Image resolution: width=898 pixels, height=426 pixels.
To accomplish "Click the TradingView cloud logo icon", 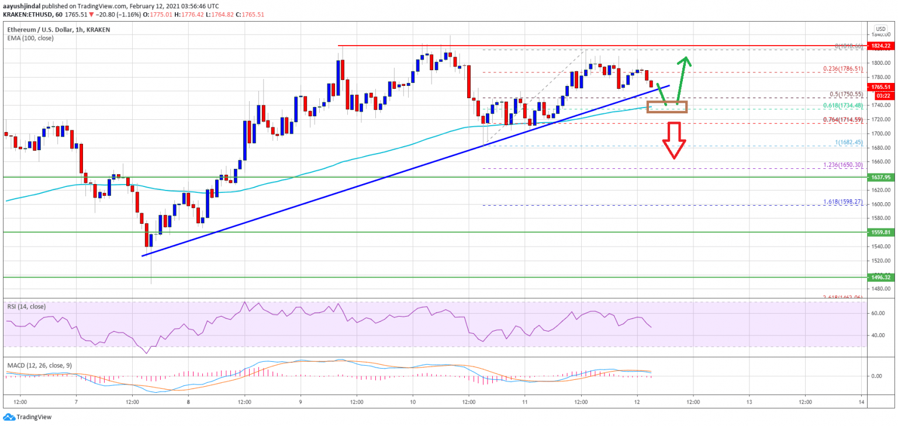I will coord(9,417).
